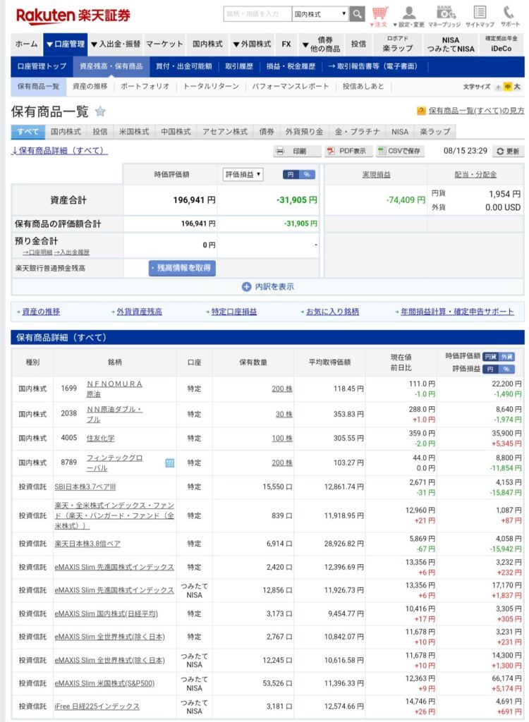Open the 楽ラップ menu item in main navigation
This screenshot has width=529, height=722.
398,44
